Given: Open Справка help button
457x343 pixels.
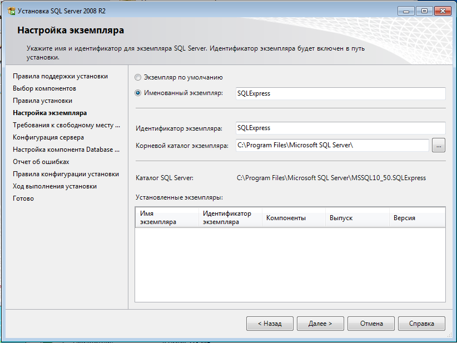Looking at the screenshot, I should [421, 324].
